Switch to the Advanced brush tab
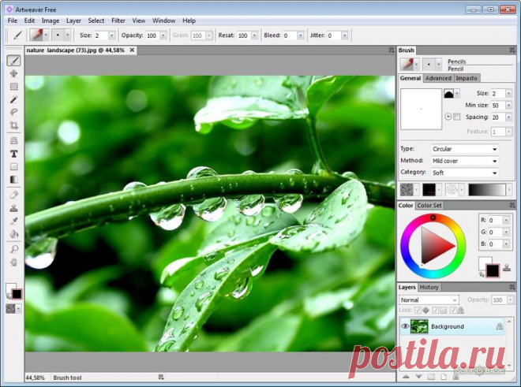Screen dimensions: 521x387 [438, 78]
